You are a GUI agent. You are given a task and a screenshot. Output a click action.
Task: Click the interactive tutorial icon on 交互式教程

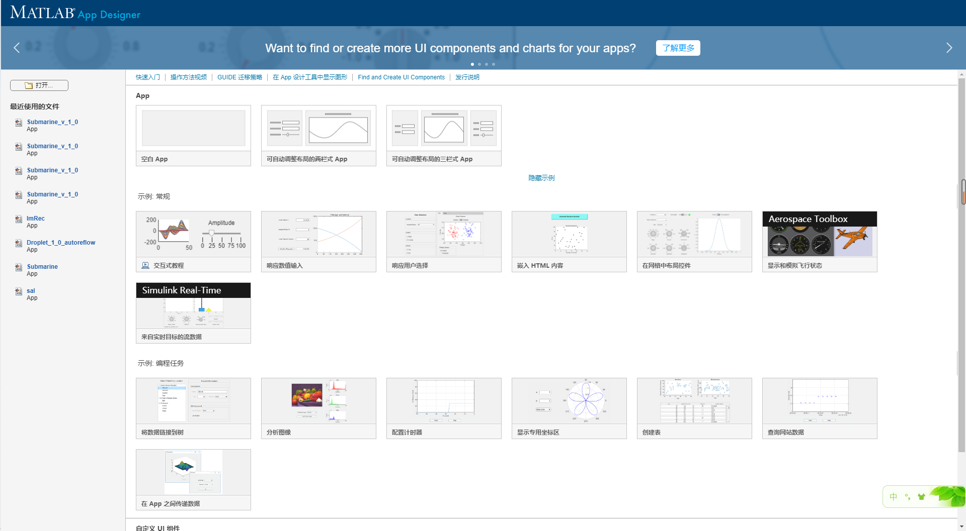[145, 265]
